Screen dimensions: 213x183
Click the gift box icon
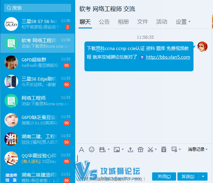pos(140,149)
